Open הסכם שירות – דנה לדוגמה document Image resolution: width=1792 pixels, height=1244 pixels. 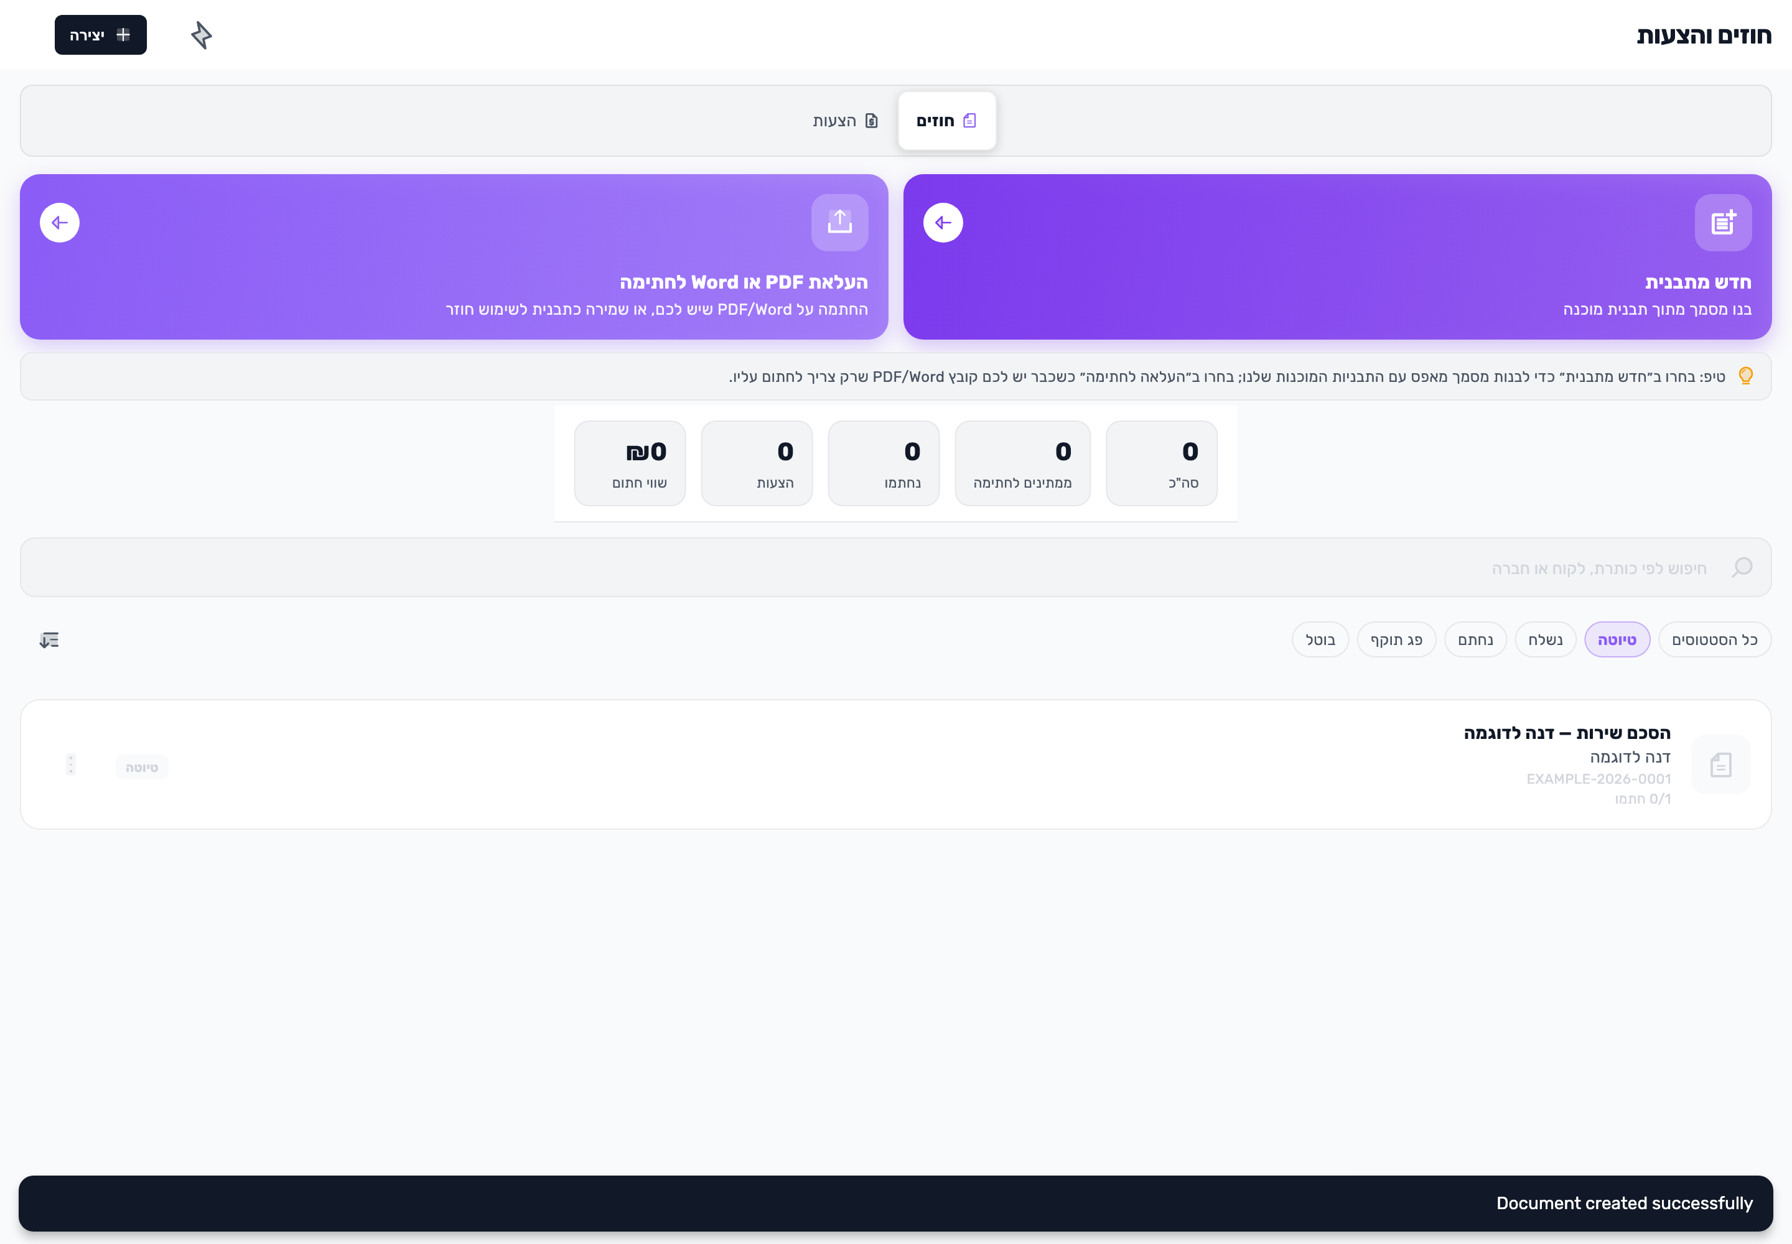(1567, 733)
